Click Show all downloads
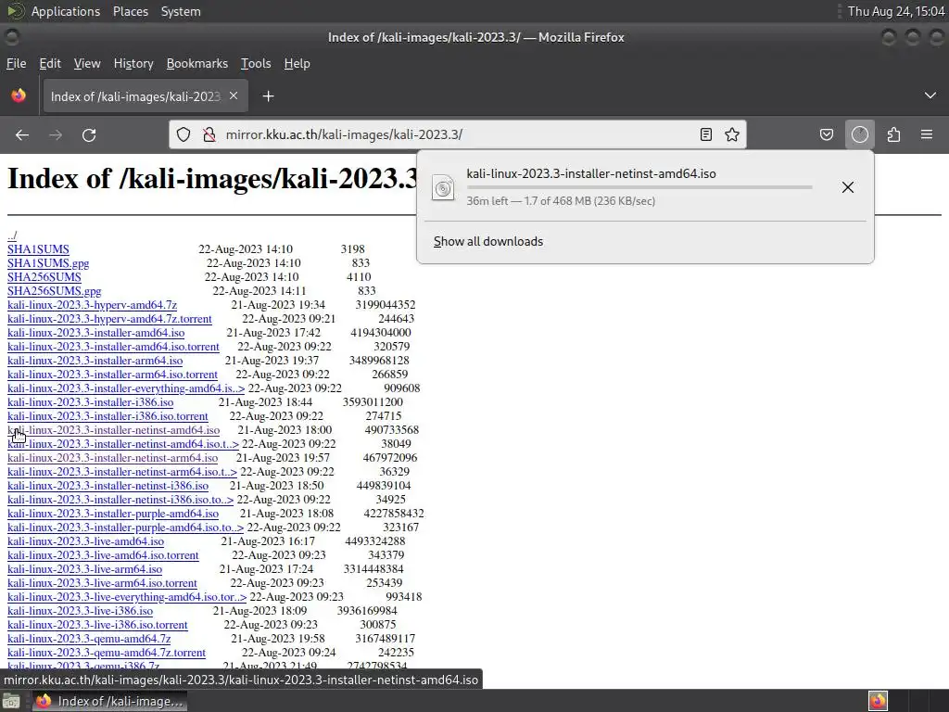949x712 pixels. point(488,242)
